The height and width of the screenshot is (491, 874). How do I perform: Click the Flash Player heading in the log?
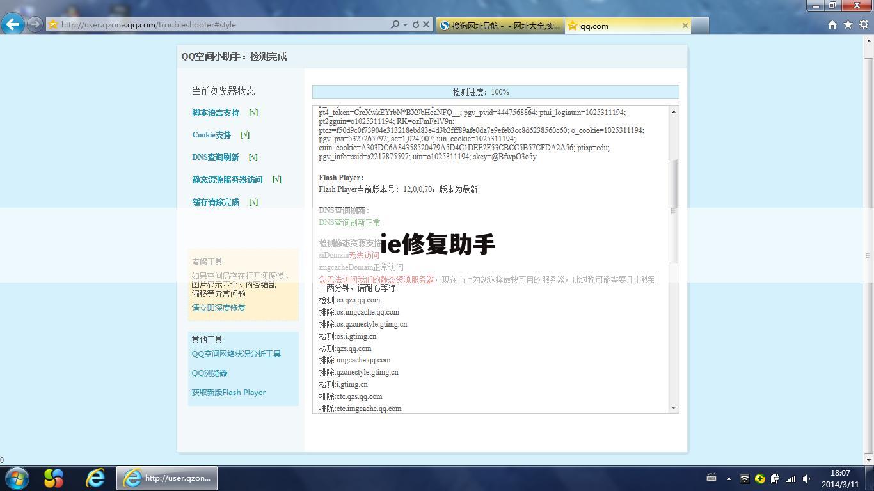[342, 178]
